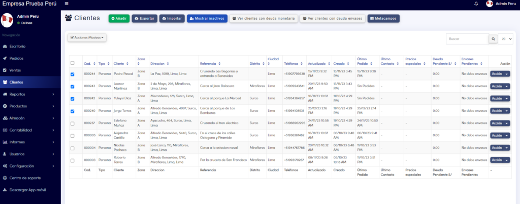Select Clientes in sidebar
Screen dimensions: 520x204
[30, 83]
